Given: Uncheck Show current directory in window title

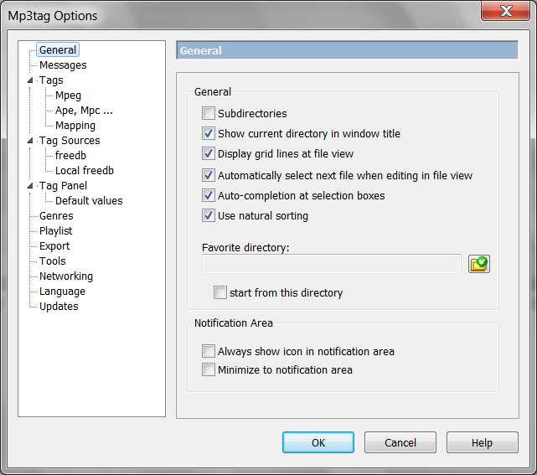Looking at the screenshot, I should 209,133.
